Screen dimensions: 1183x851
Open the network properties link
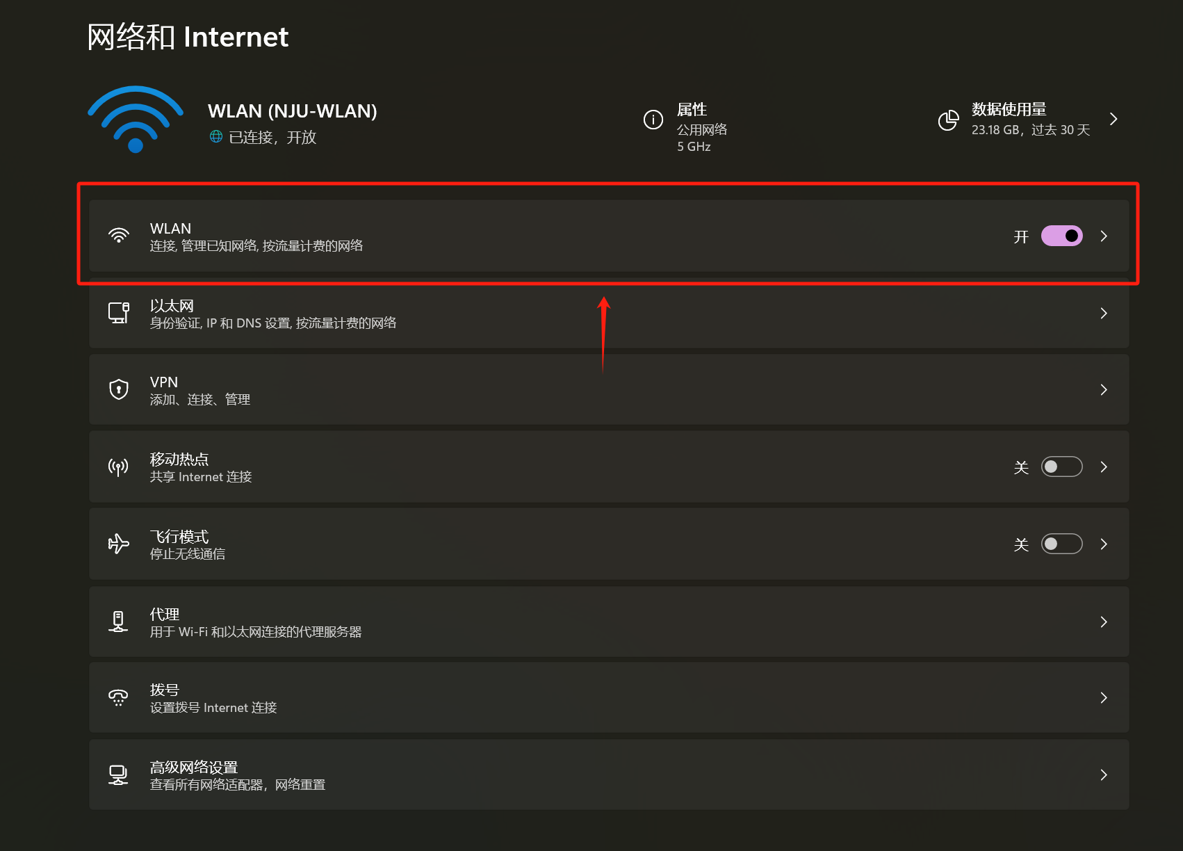tap(692, 110)
